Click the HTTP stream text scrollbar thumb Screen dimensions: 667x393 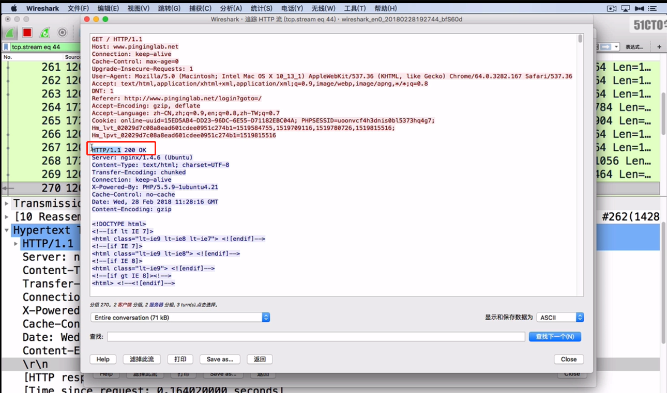pyautogui.click(x=581, y=39)
